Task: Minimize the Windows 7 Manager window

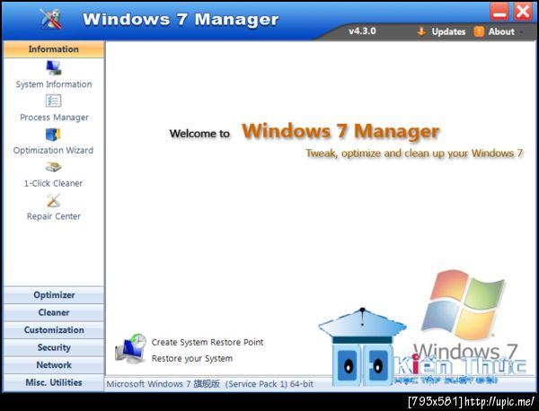Action: coord(499,12)
